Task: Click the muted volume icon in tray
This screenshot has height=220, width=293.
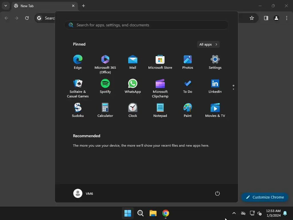Action: (x=260, y=213)
